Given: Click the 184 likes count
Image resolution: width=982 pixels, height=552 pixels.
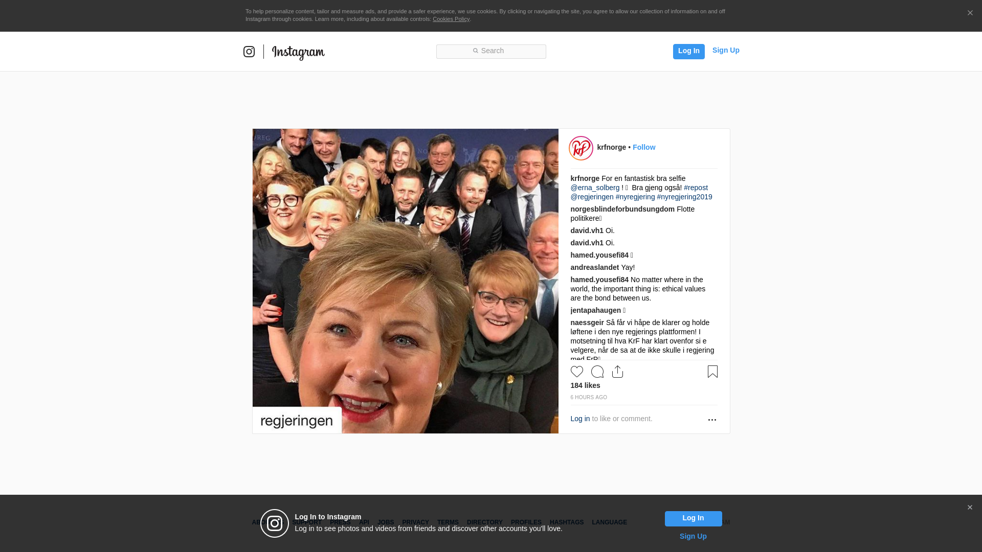Looking at the screenshot, I should tap(585, 385).
